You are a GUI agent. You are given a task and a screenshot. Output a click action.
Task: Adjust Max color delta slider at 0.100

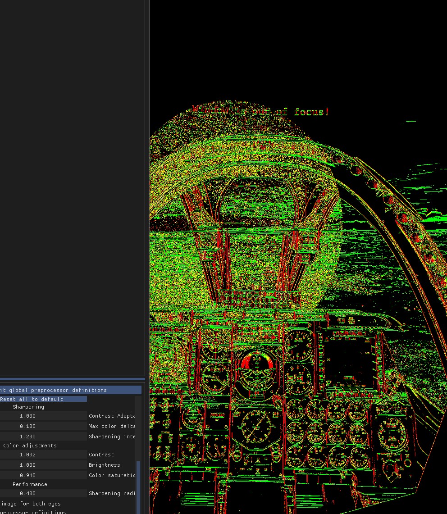(43, 426)
